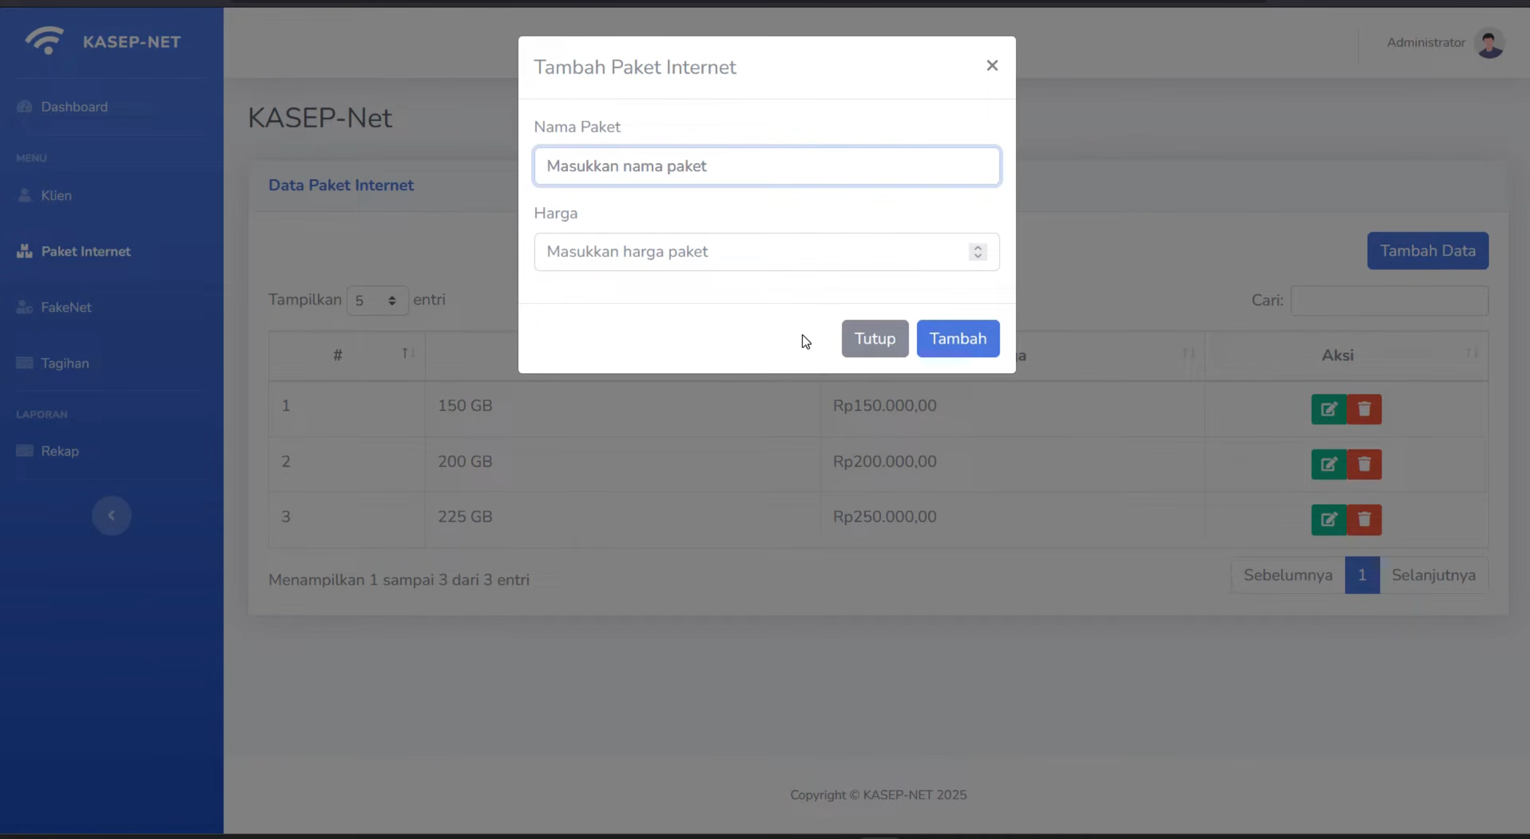The image size is (1530, 839).
Task: Click the Paket Internet boxes icon
Action: (25, 251)
